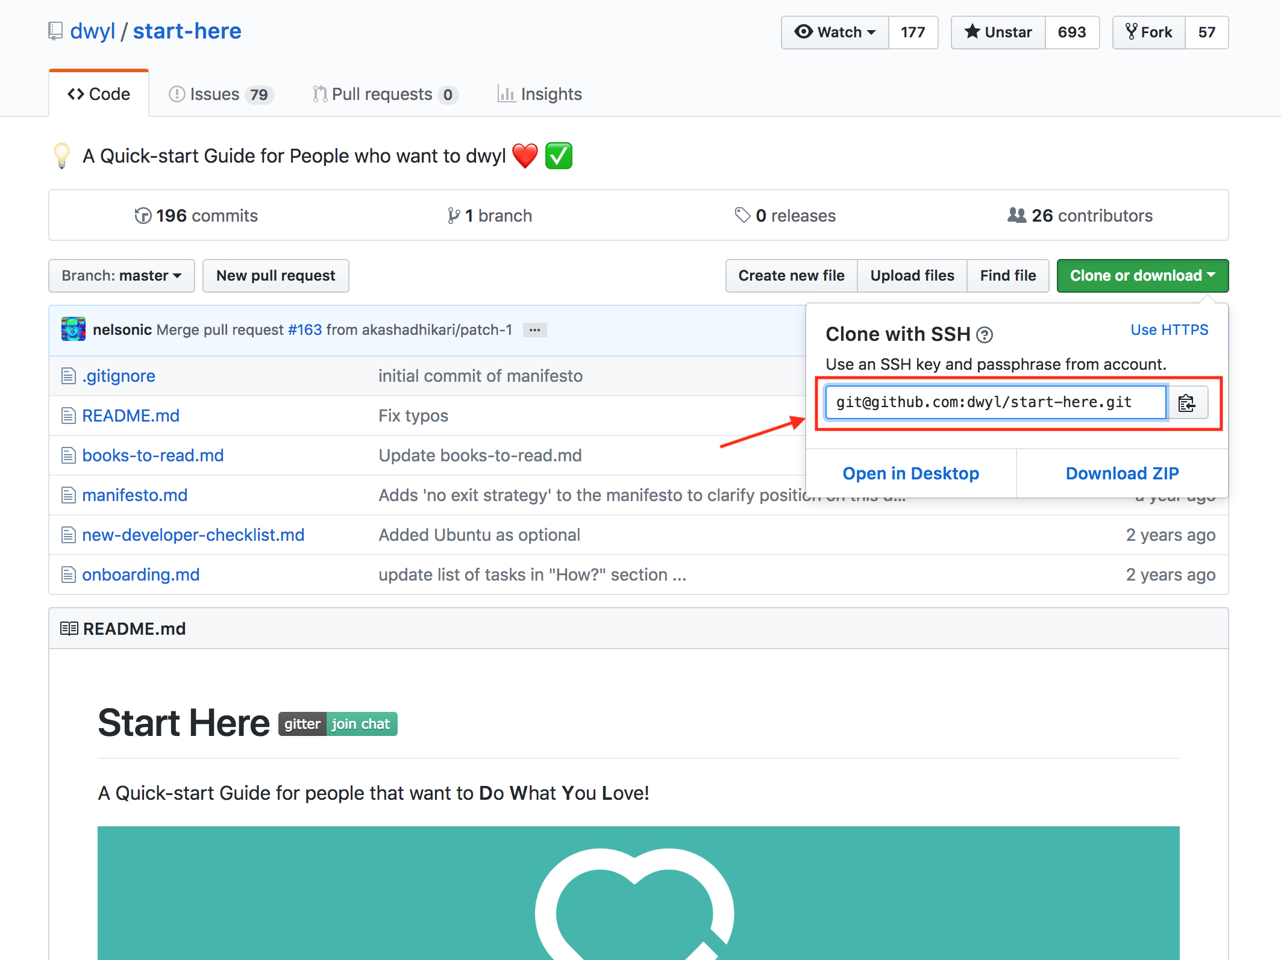View the 177 watchers count
The image size is (1281, 960).
click(x=913, y=33)
